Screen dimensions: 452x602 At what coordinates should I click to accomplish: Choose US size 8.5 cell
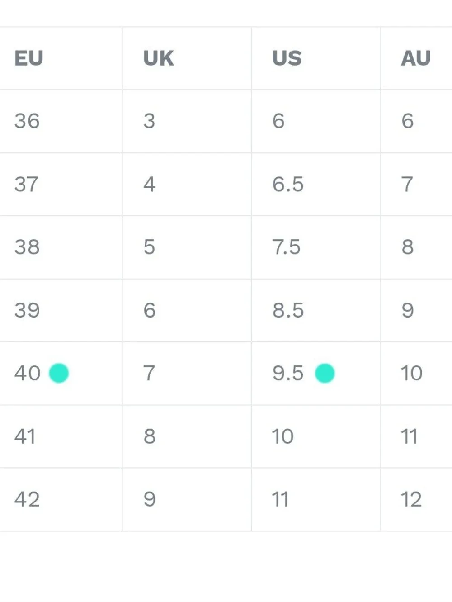click(x=316, y=310)
